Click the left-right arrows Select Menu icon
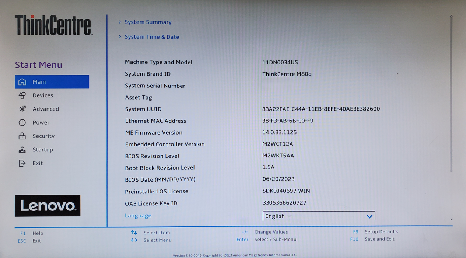Image resolution: width=466 pixels, height=258 pixels. click(134, 240)
